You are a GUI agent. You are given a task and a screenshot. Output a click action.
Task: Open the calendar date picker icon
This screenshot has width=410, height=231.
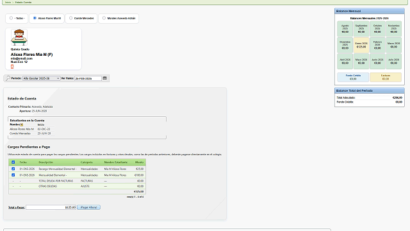click(105, 78)
